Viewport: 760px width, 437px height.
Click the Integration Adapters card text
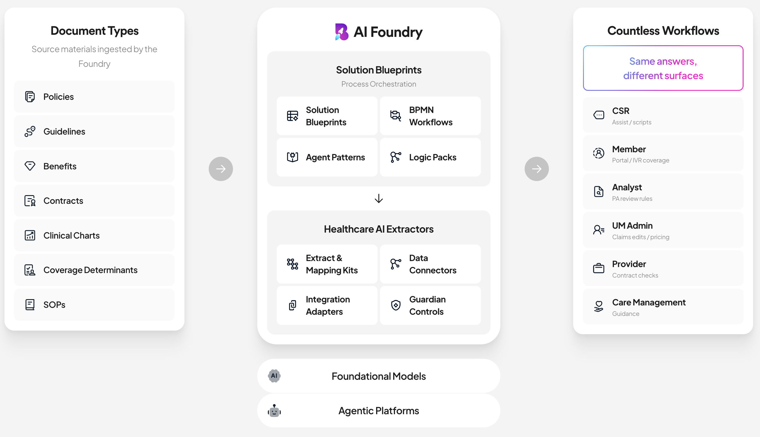328,305
